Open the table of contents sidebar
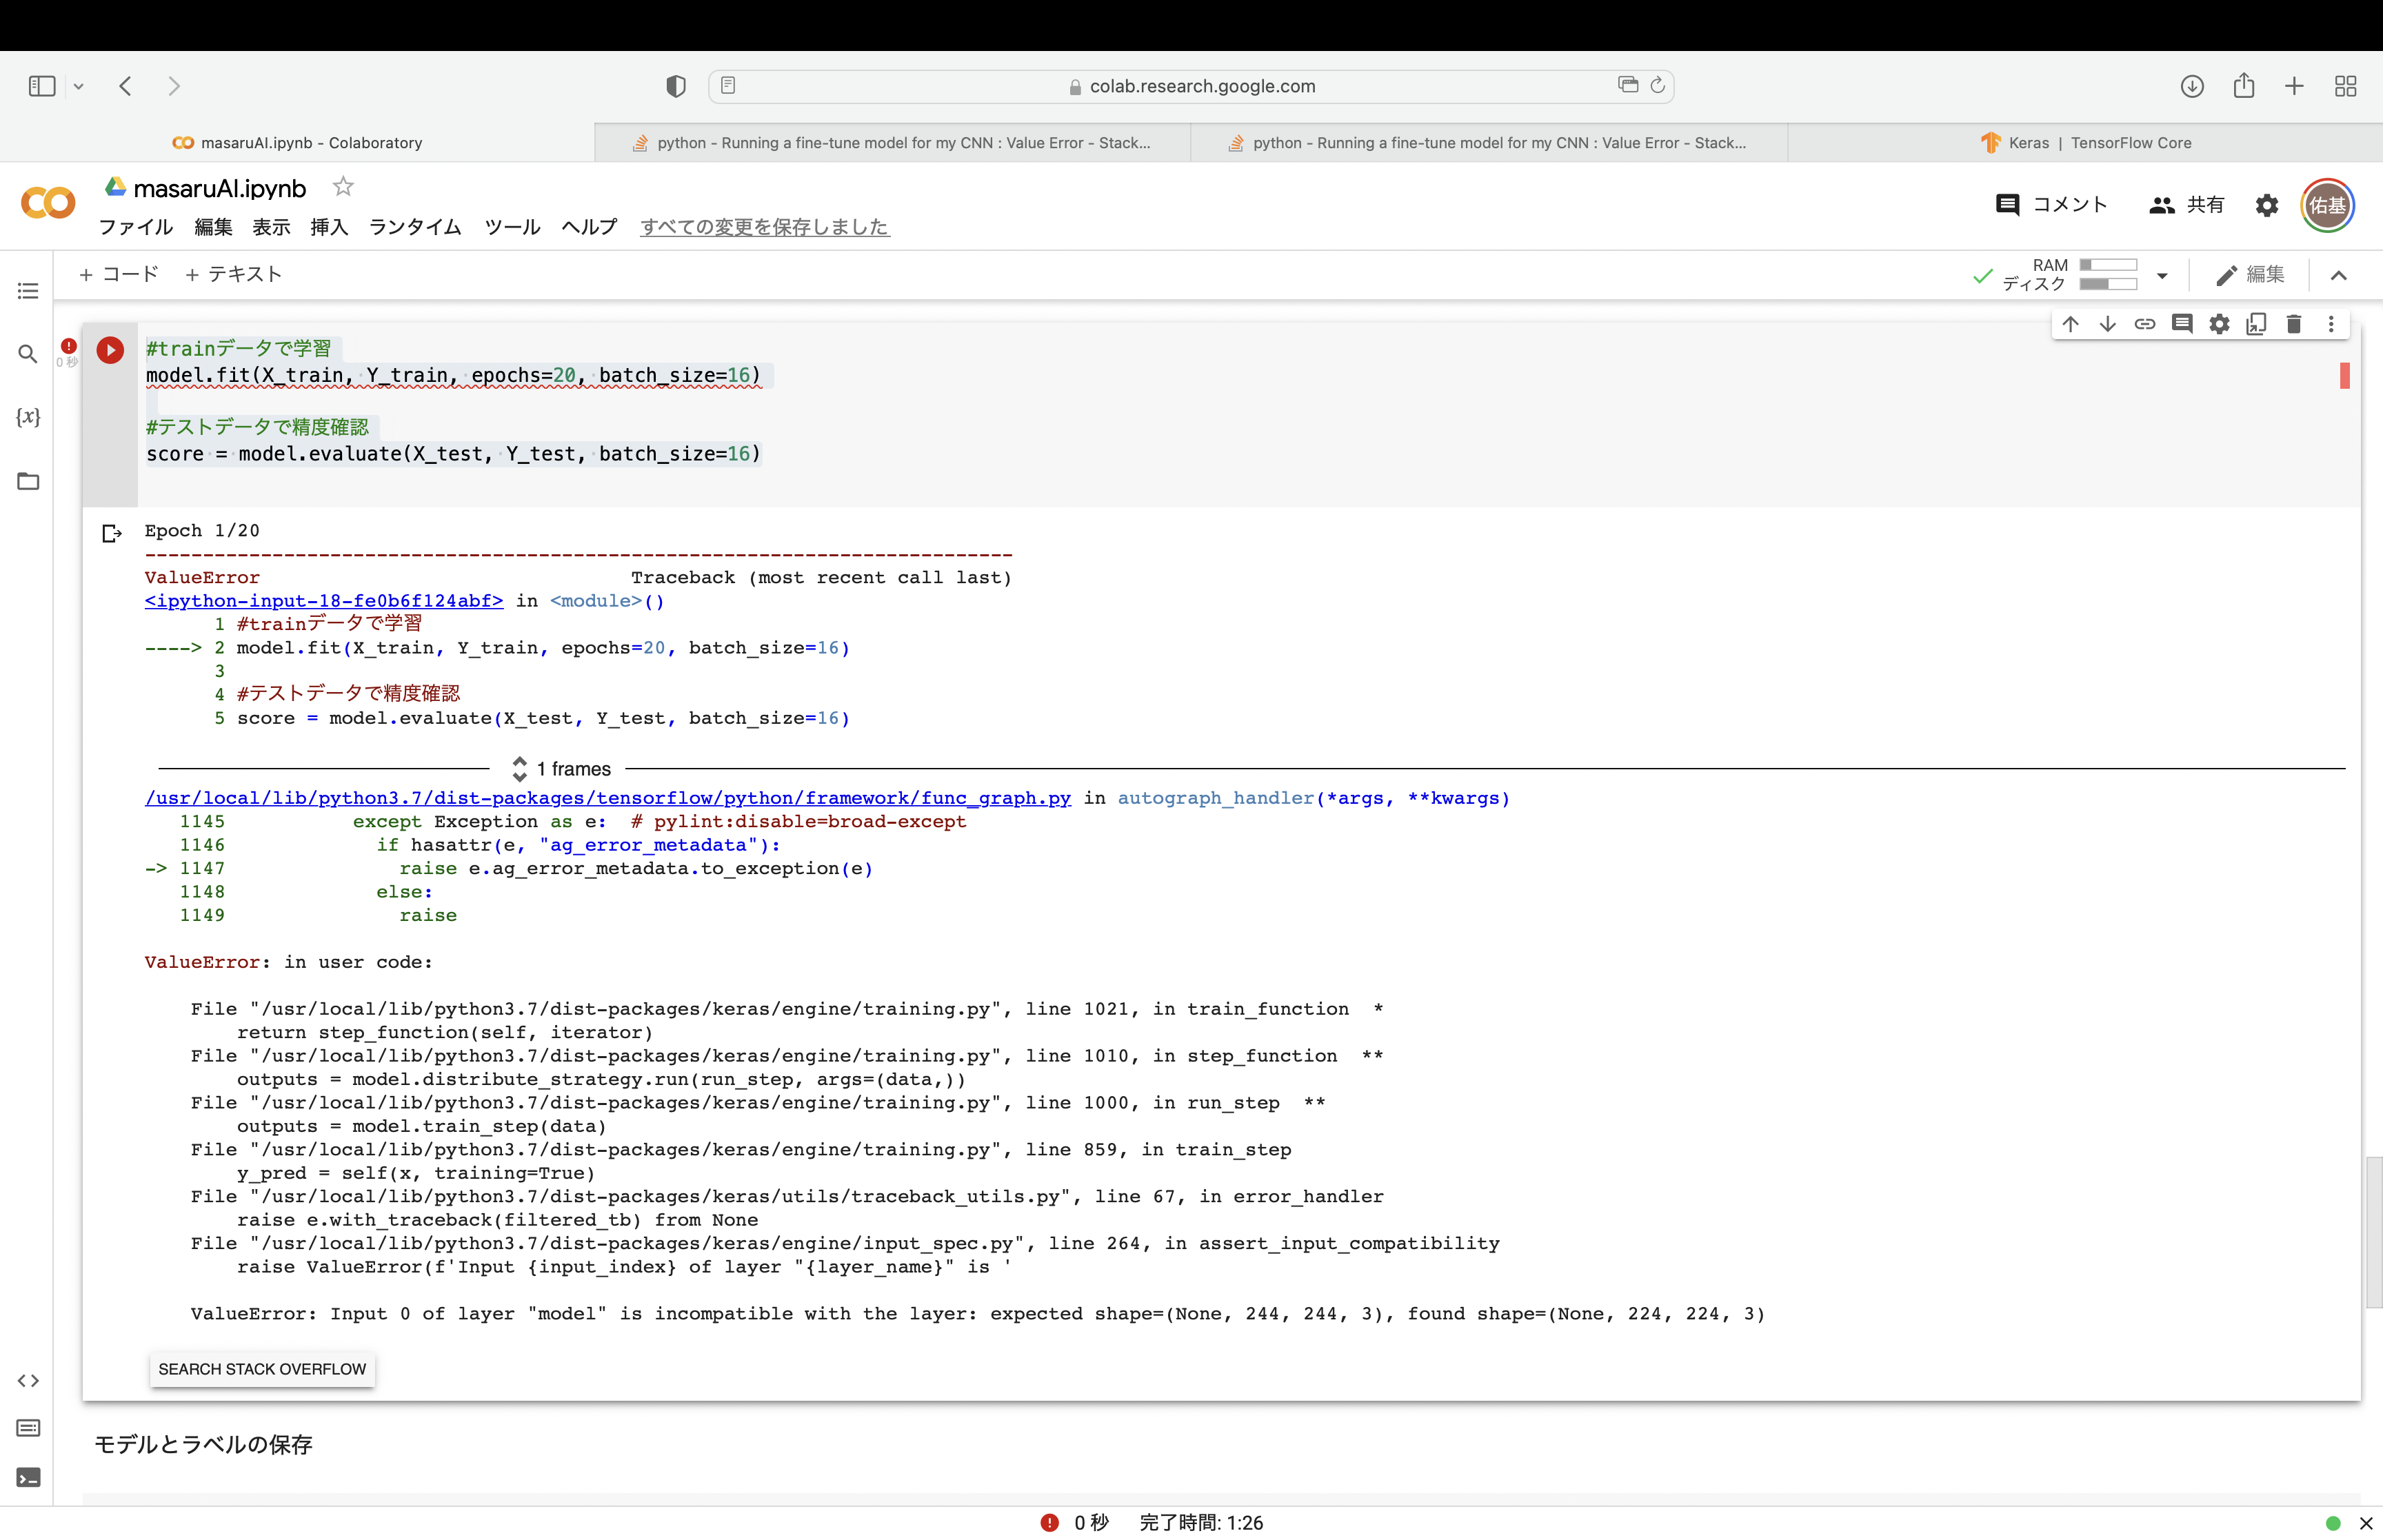The width and height of the screenshot is (2383, 1540). click(x=28, y=291)
